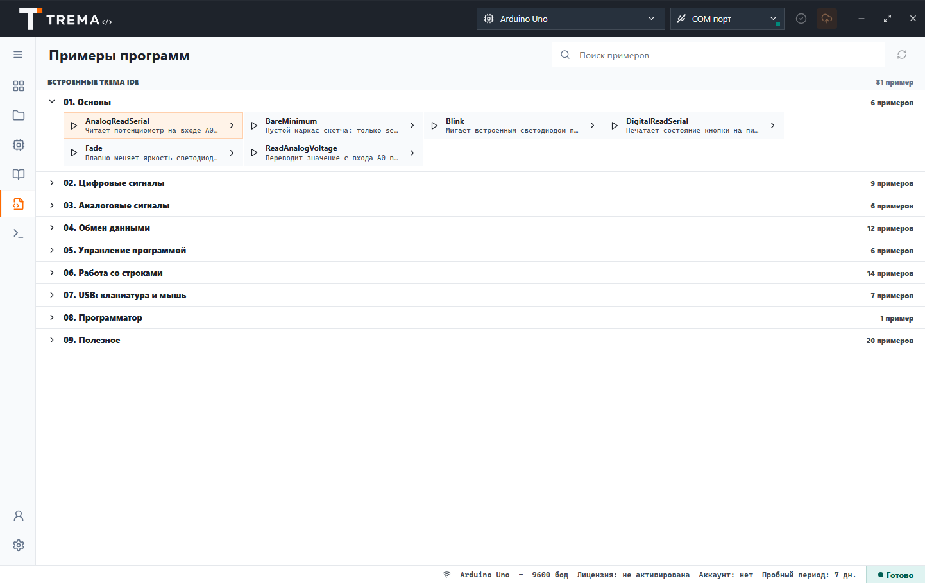Open BareMinimum details chevron

pyautogui.click(x=412, y=126)
